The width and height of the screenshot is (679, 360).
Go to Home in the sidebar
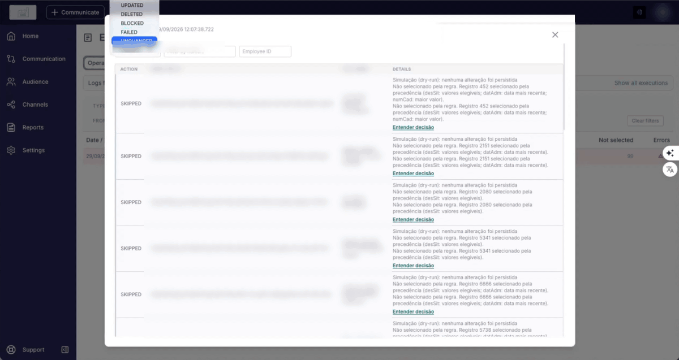(x=31, y=36)
